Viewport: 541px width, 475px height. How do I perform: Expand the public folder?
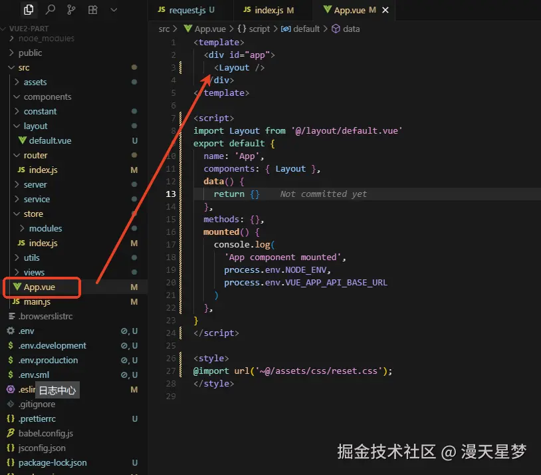[31, 53]
